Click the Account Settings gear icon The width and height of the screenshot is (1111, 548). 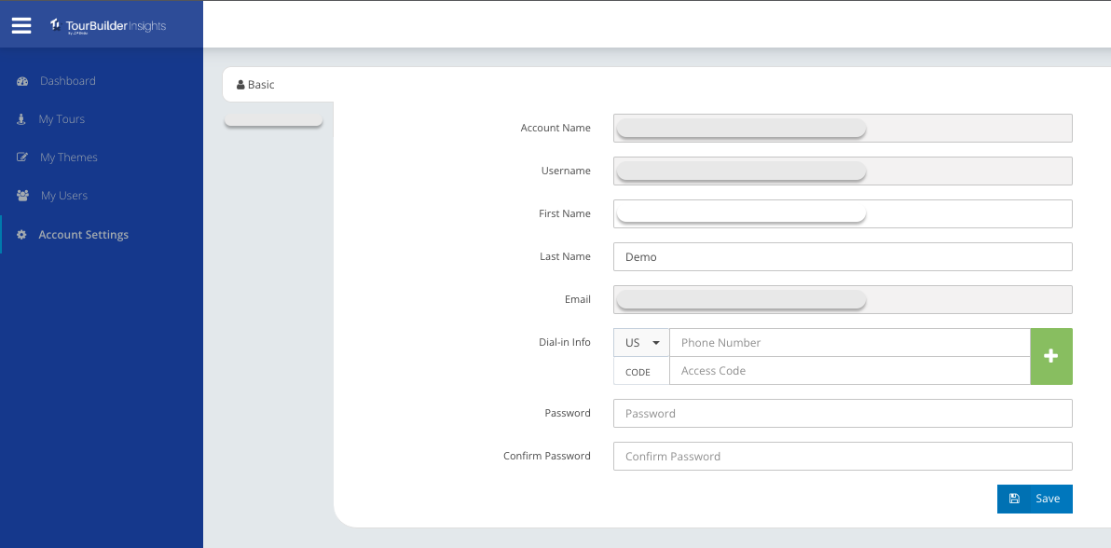pos(21,234)
